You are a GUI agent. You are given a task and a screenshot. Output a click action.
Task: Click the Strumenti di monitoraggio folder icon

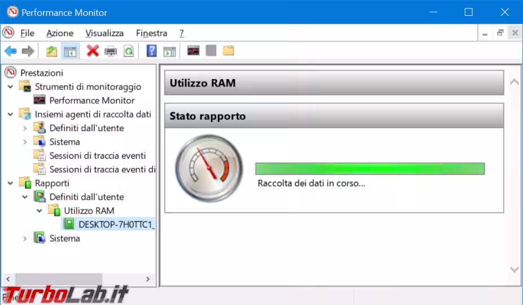(25, 86)
